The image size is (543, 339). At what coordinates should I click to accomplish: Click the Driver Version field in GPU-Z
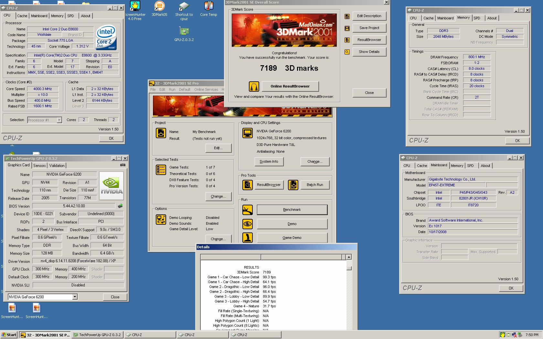click(x=78, y=261)
